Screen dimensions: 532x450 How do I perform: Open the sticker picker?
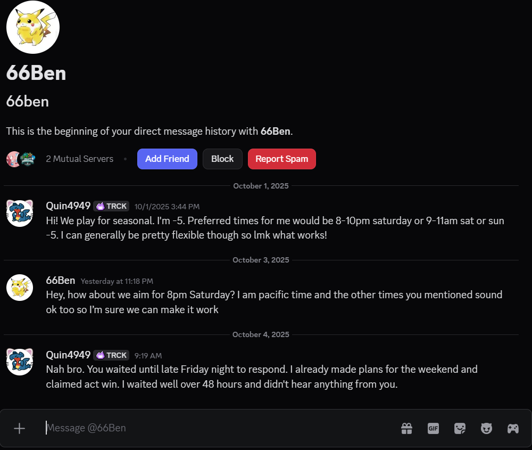(x=460, y=428)
